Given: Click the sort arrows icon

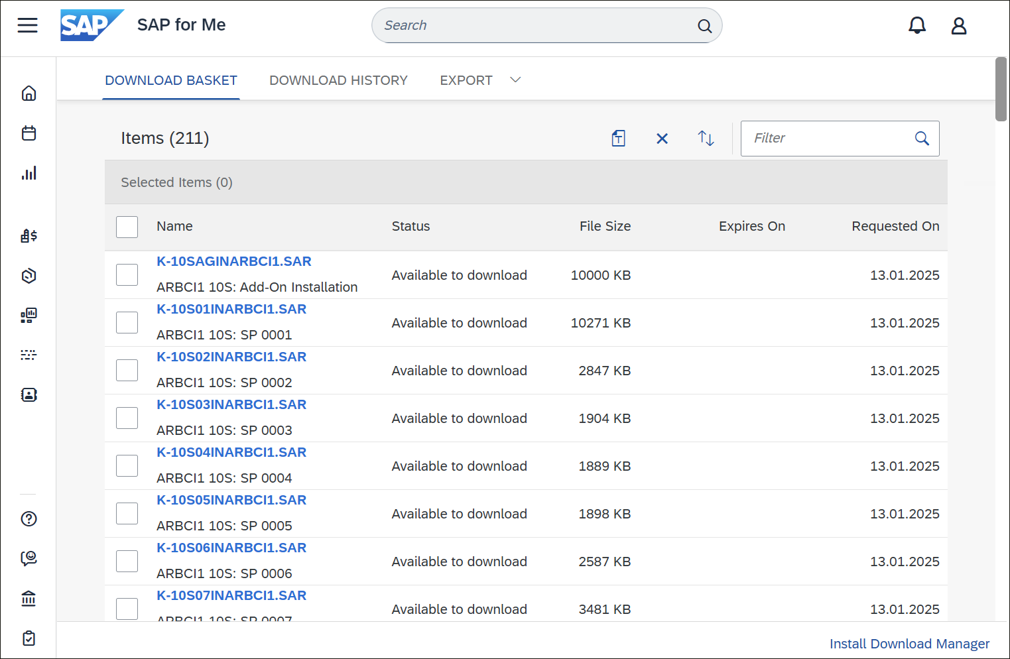Looking at the screenshot, I should pos(706,138).
